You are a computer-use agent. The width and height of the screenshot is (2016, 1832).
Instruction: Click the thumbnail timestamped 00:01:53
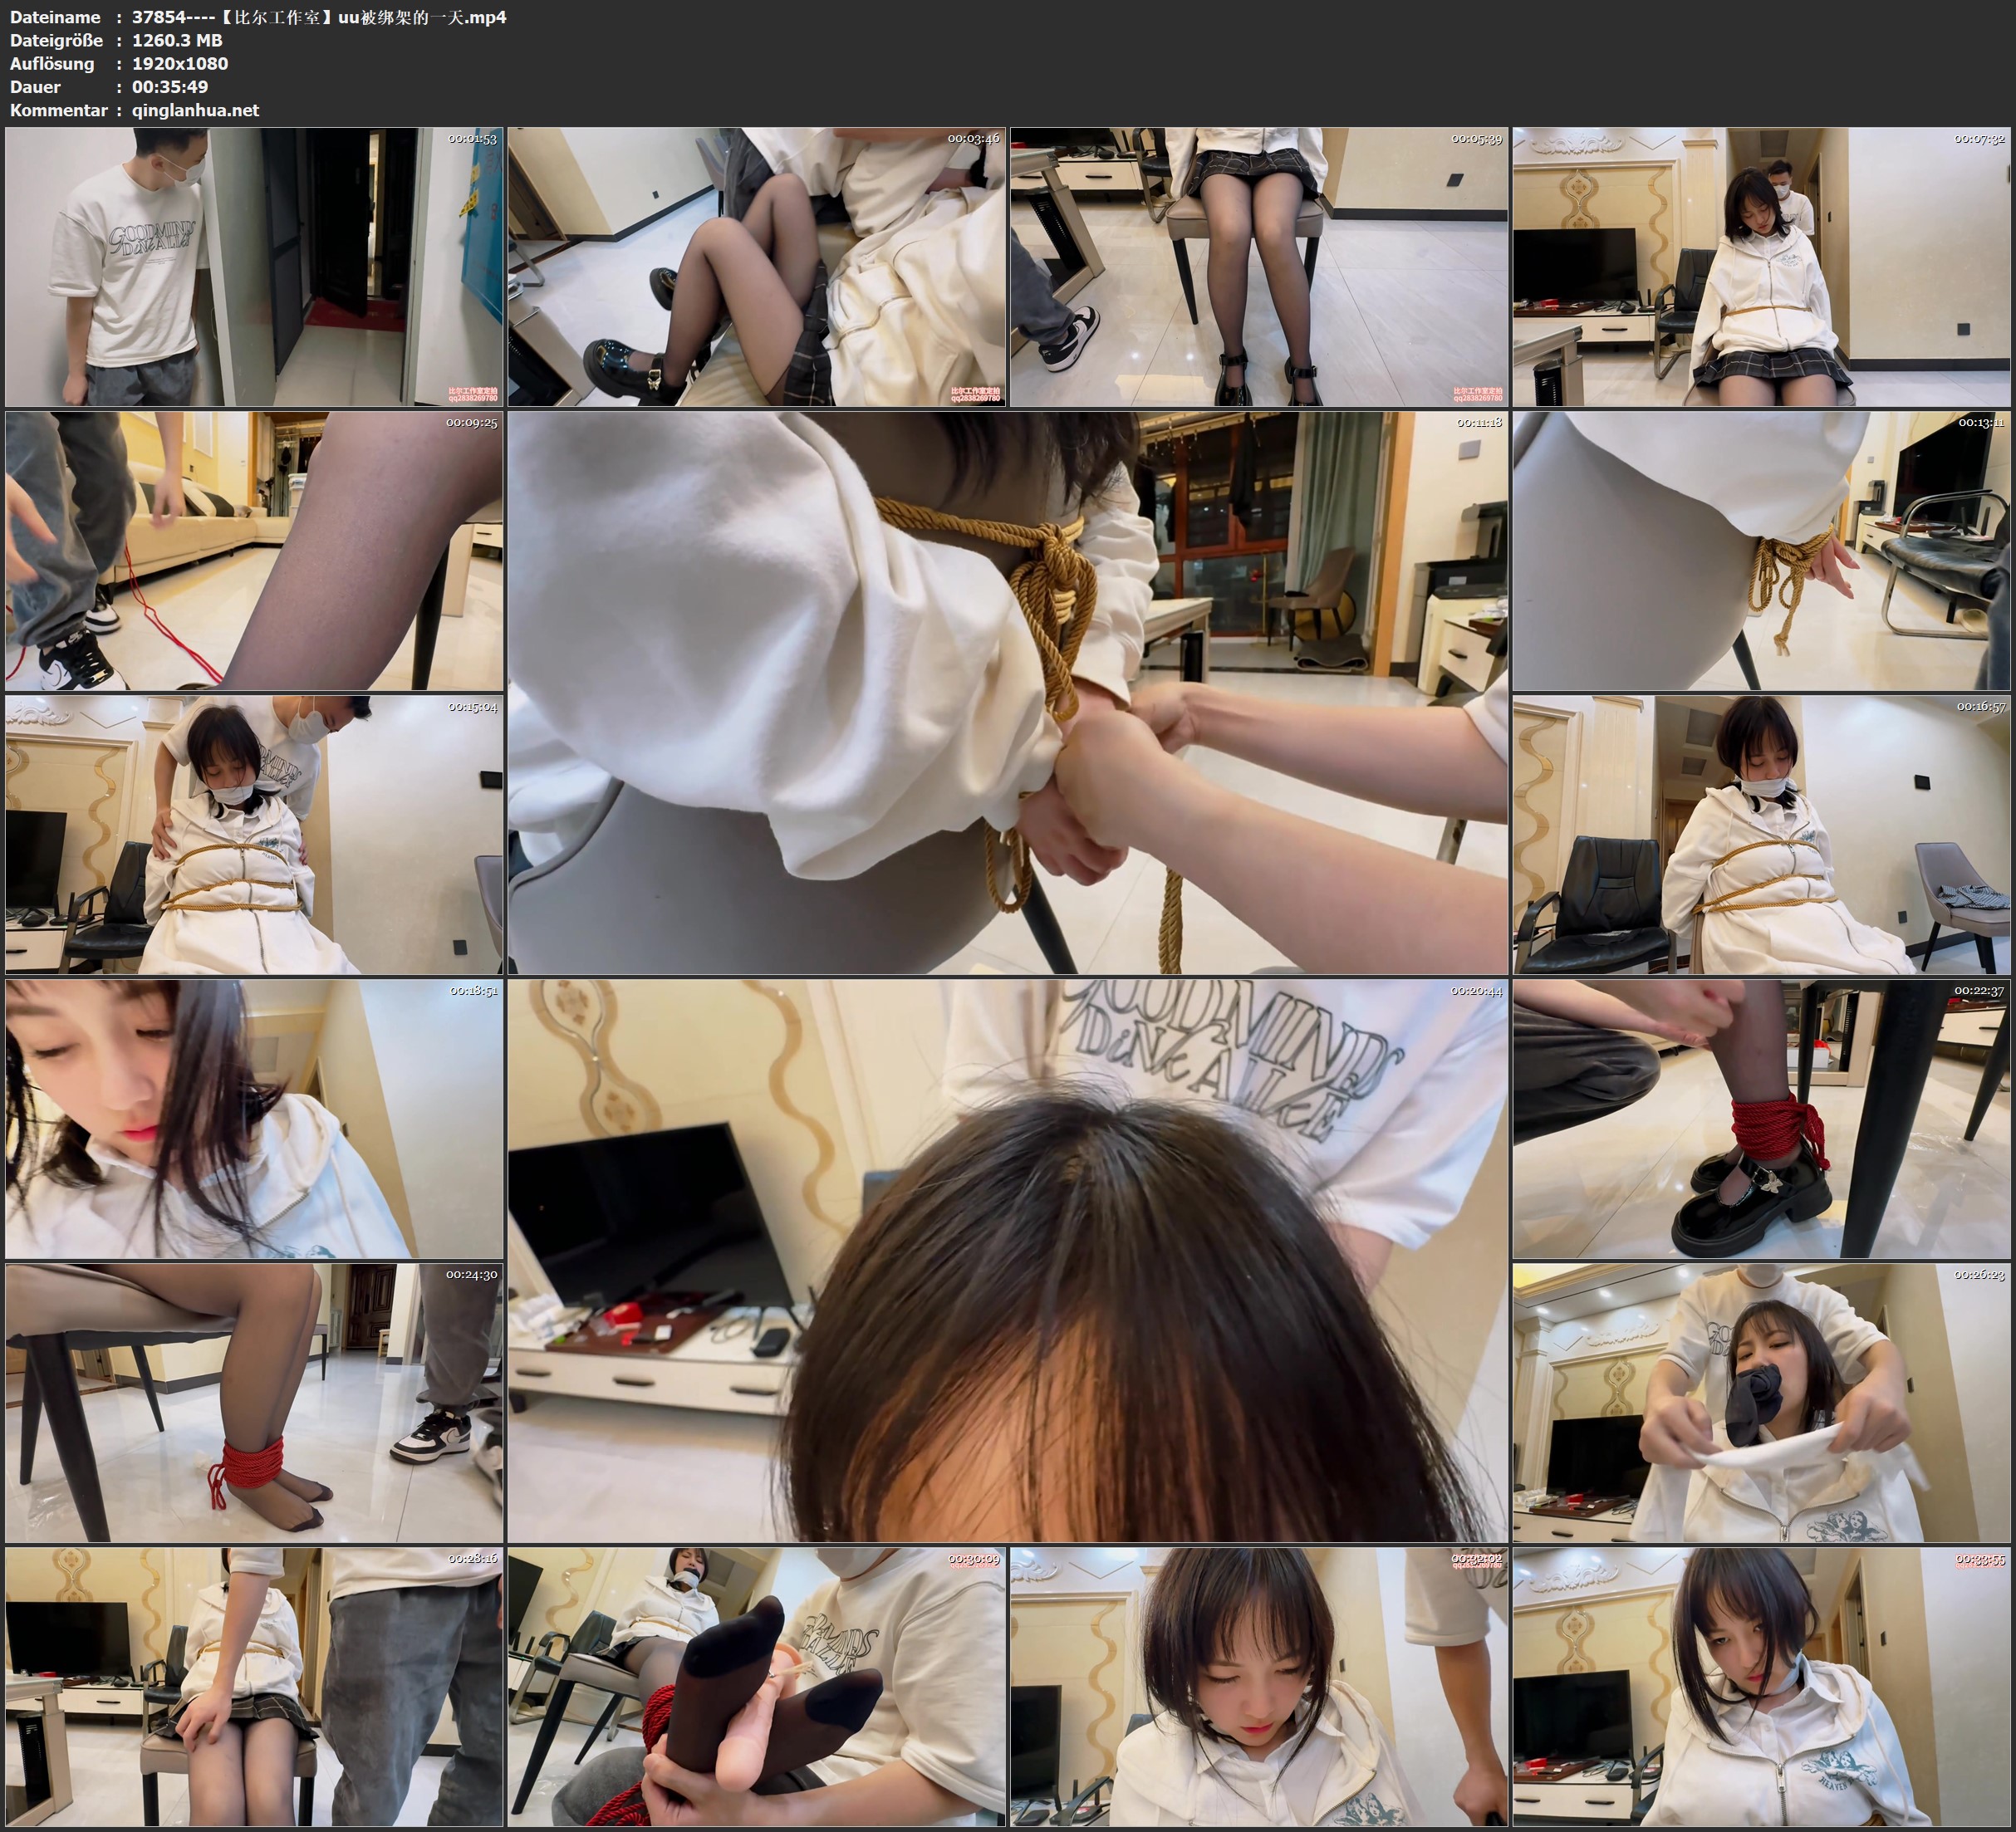click(254, 267)
